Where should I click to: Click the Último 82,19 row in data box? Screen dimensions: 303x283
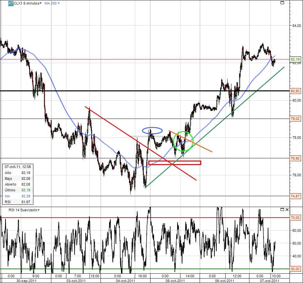click(x=18, y=190)
